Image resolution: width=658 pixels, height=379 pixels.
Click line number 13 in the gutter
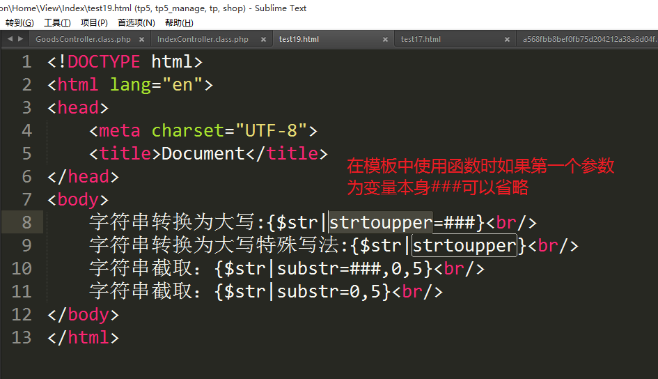[x=22, y=338]
